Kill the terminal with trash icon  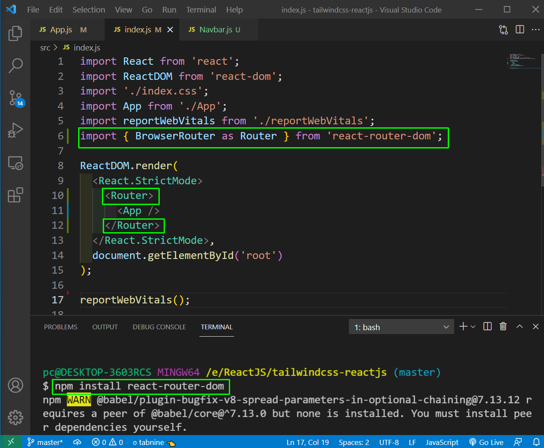point(503,326)
